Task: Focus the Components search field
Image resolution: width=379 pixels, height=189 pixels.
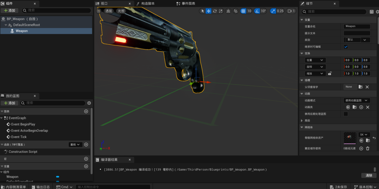Action: click(57, 10)
